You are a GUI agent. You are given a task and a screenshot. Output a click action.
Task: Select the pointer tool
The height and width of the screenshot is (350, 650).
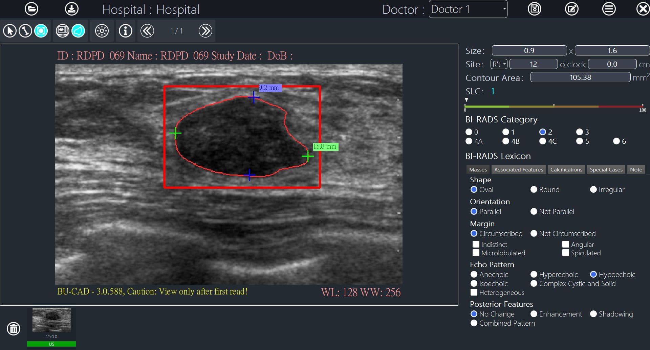[10, 31]
